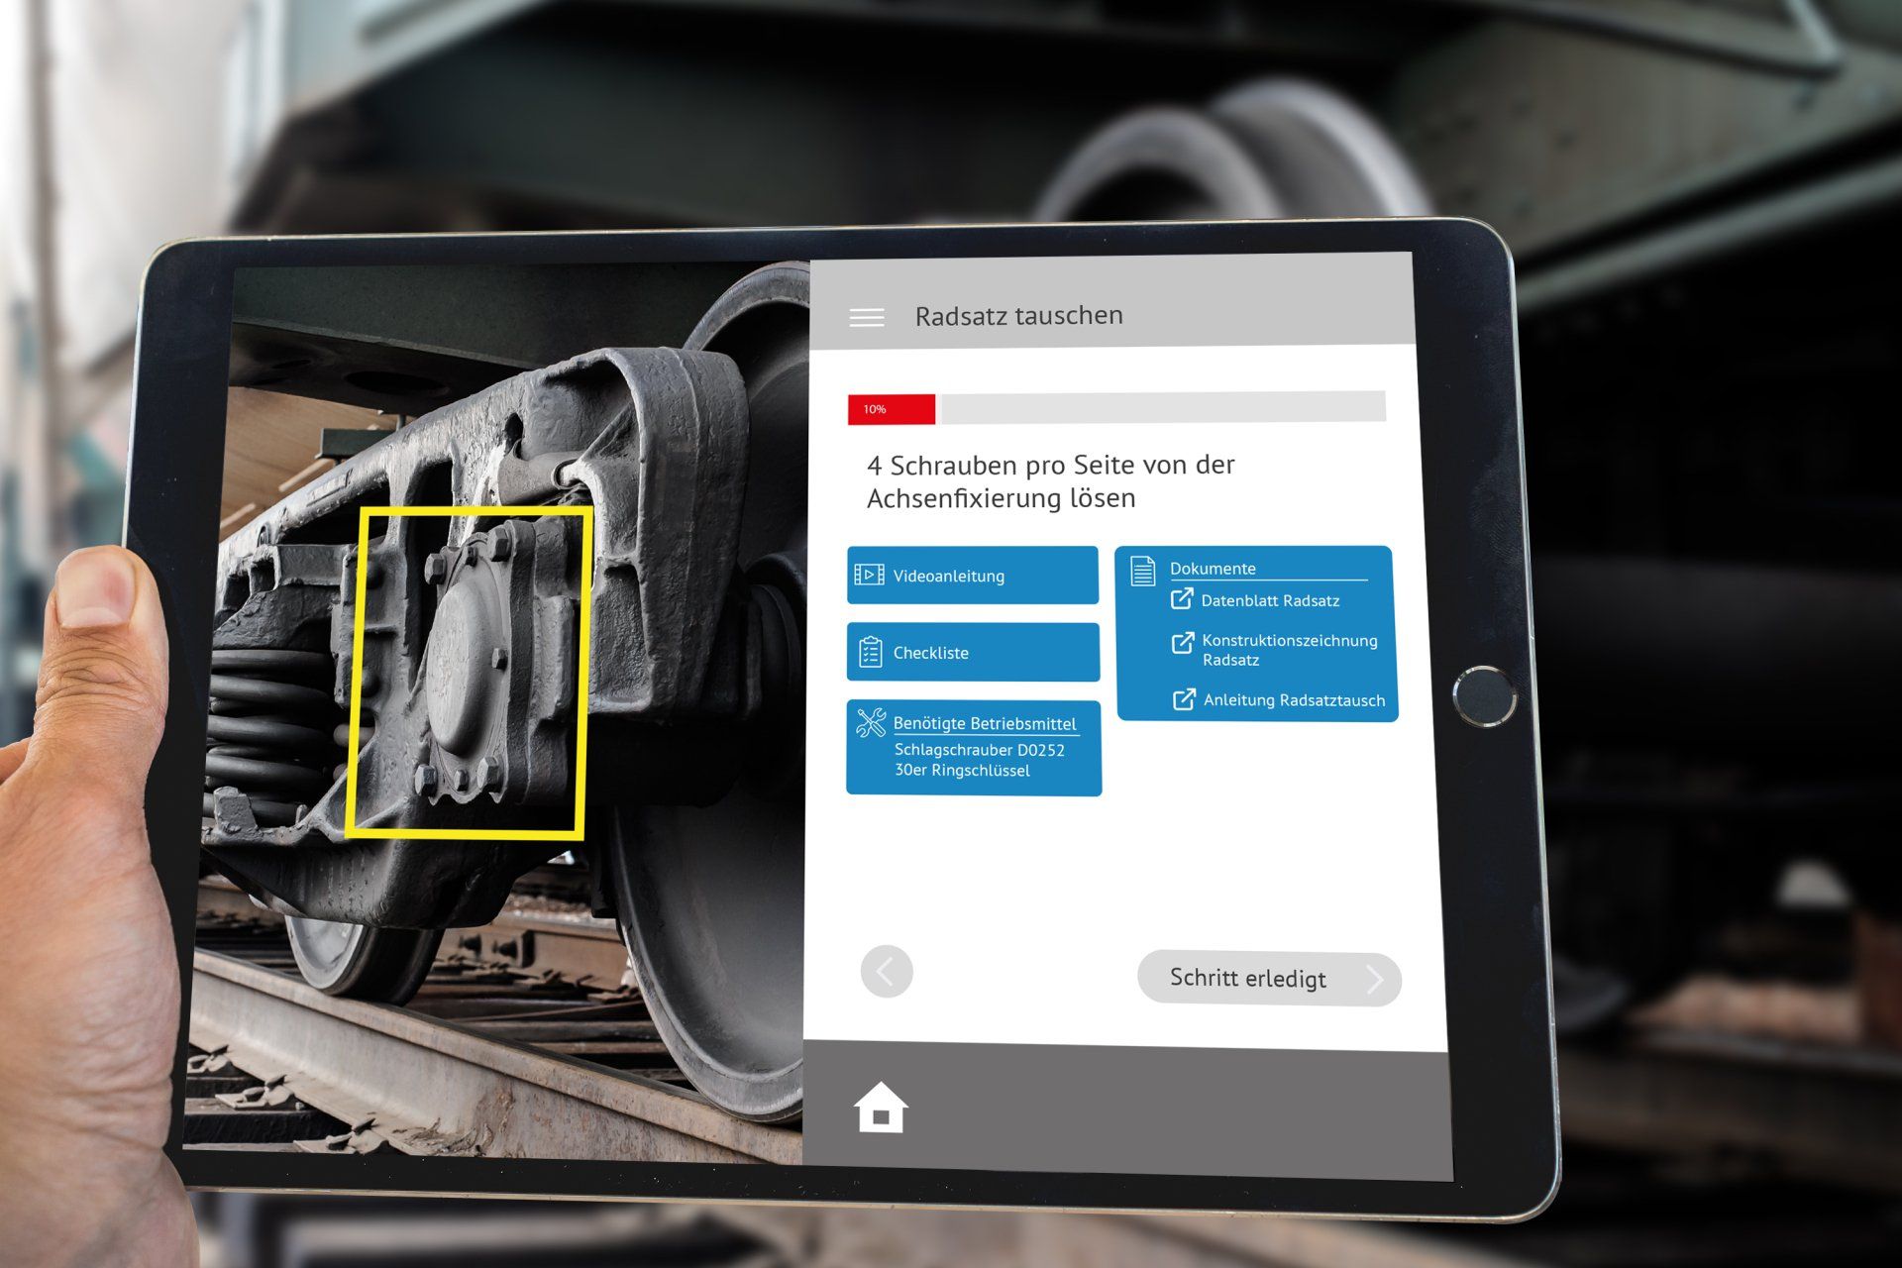
Task: Open the Checkliste tile
Action: coord(972,652)
